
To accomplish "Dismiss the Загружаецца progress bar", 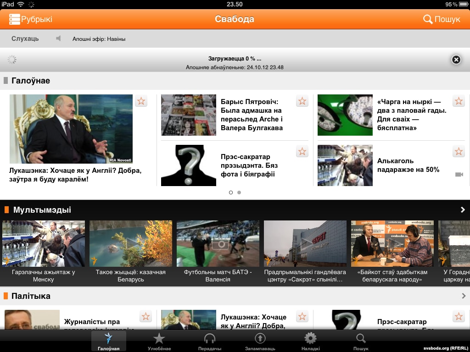I will [x=455, y=60].
